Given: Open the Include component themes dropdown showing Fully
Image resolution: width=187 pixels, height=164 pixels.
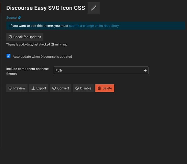Looking at the screenshot, I should (101, 70).
